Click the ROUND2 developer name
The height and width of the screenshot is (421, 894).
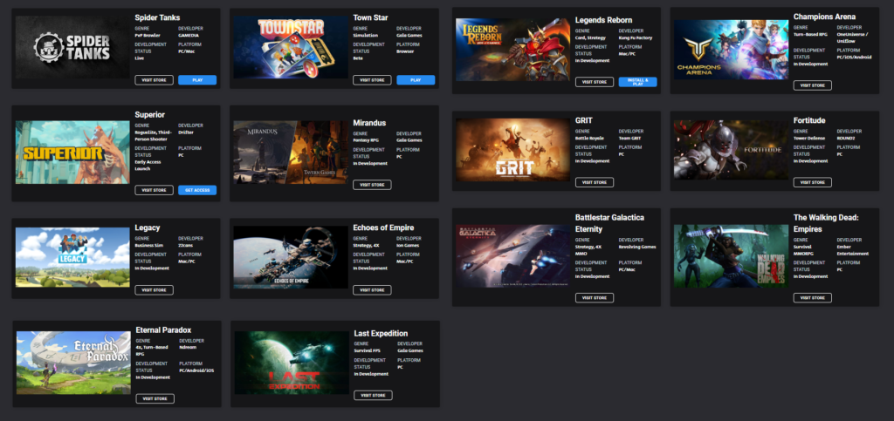click(x=846, y=139)
